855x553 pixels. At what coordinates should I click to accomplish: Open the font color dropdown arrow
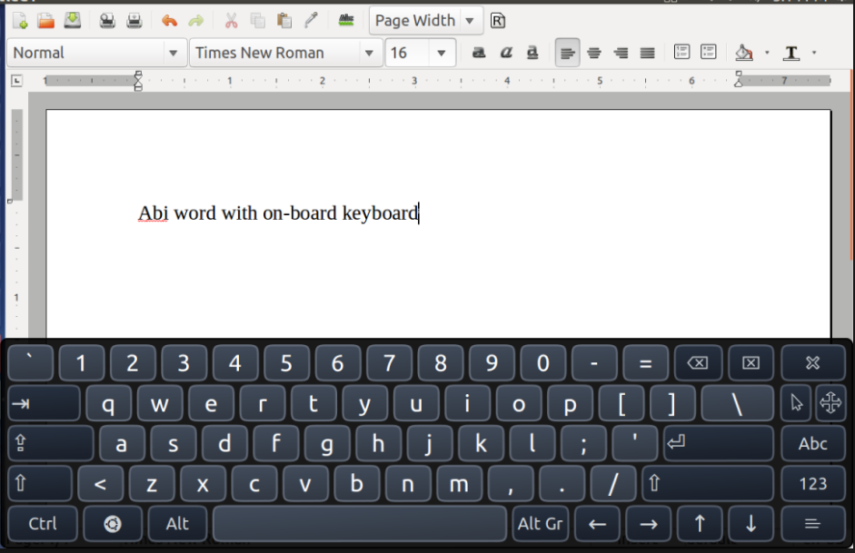(814, 53)
